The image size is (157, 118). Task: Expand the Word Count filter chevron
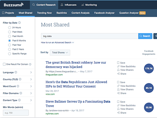coord(31,86)
